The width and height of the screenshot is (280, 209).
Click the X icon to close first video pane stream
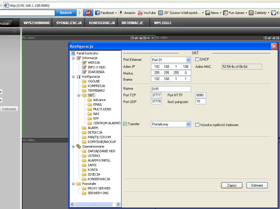coord(153,38)
